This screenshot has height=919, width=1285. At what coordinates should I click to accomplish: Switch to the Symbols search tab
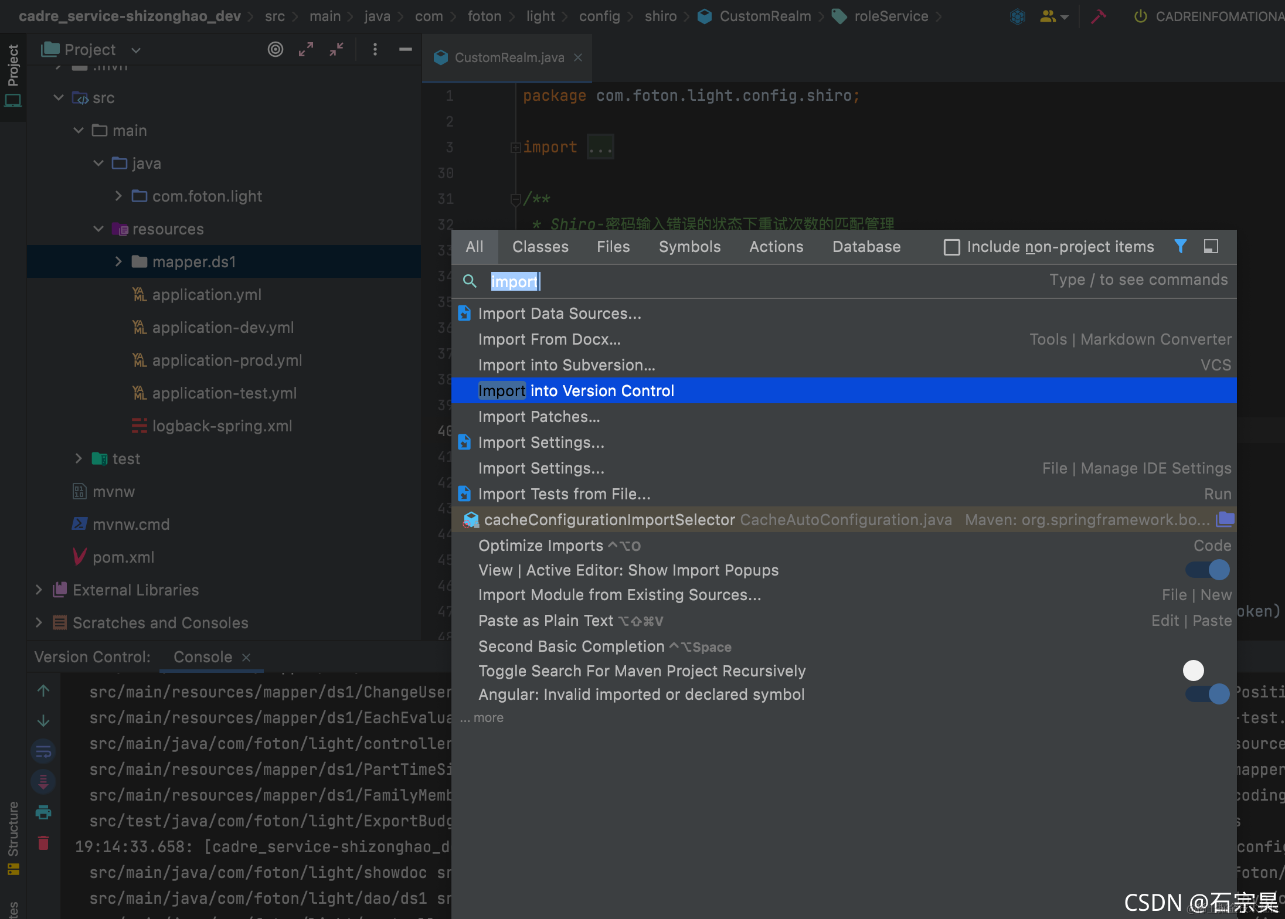coord(689,247)
